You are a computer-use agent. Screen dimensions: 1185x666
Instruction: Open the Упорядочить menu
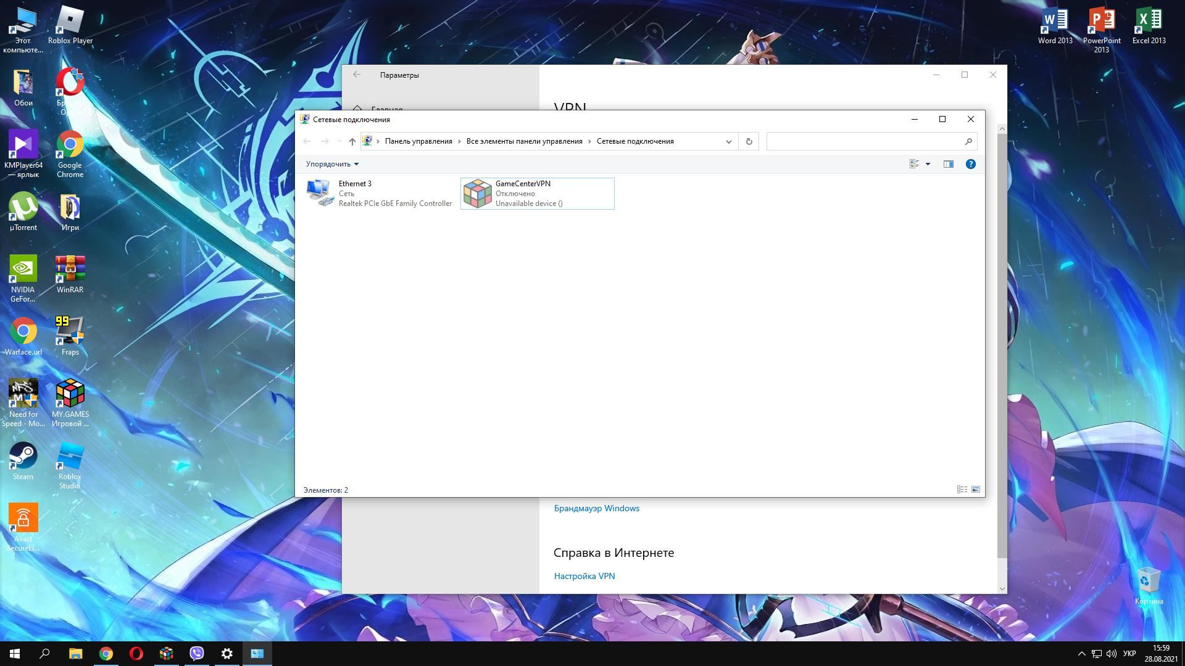coord(332,164)
